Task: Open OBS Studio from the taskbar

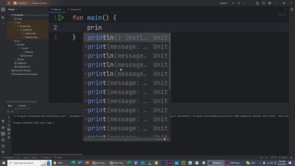Action: (x=234, y=163)
